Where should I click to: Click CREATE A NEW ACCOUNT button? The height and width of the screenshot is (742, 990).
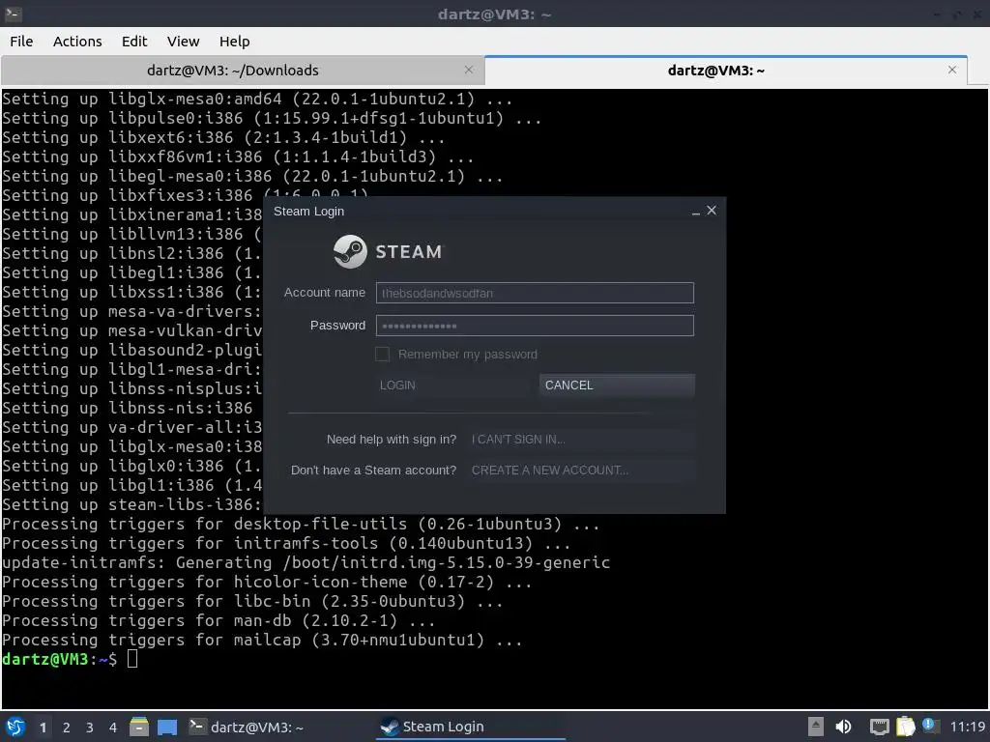point(581,471)
